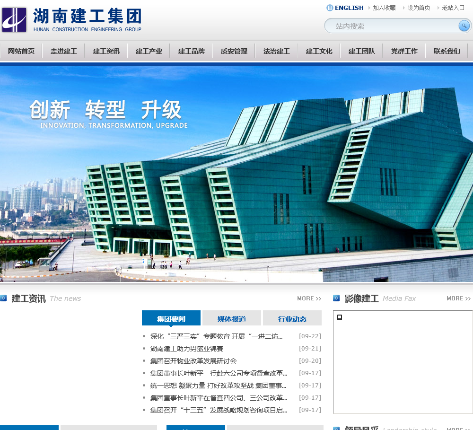
Task: Click the broken image icon in Media Fax box
Action: pyautogui.click(x=340, y=317)
